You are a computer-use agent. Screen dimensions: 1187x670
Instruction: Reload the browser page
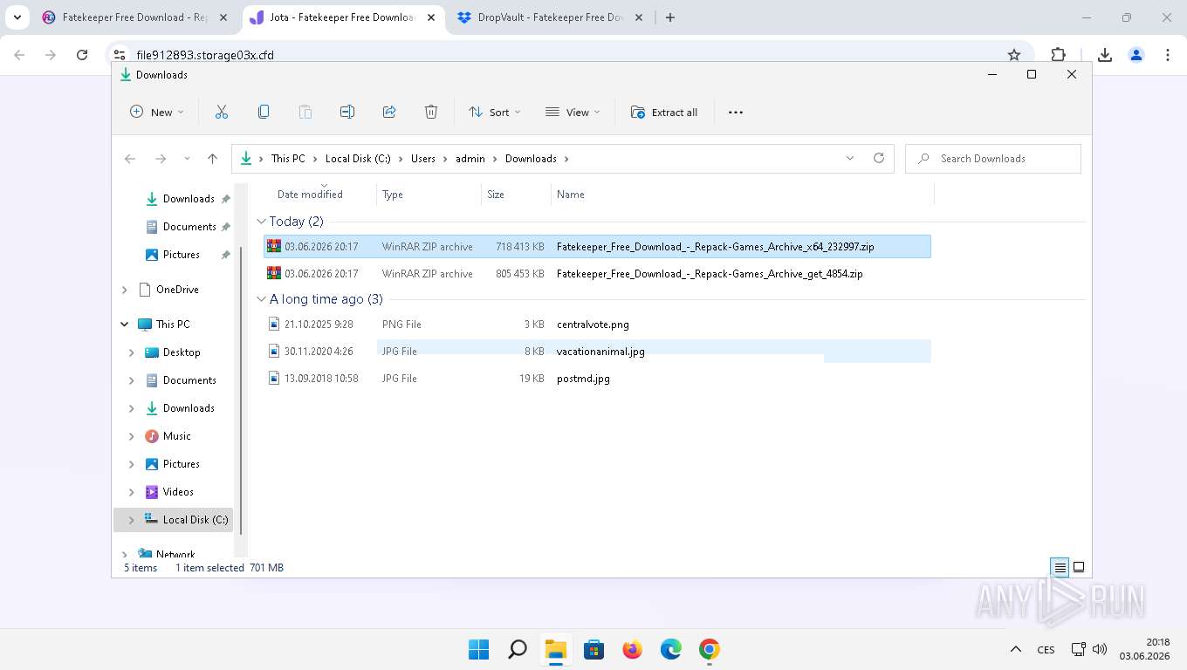coord(82,55)
